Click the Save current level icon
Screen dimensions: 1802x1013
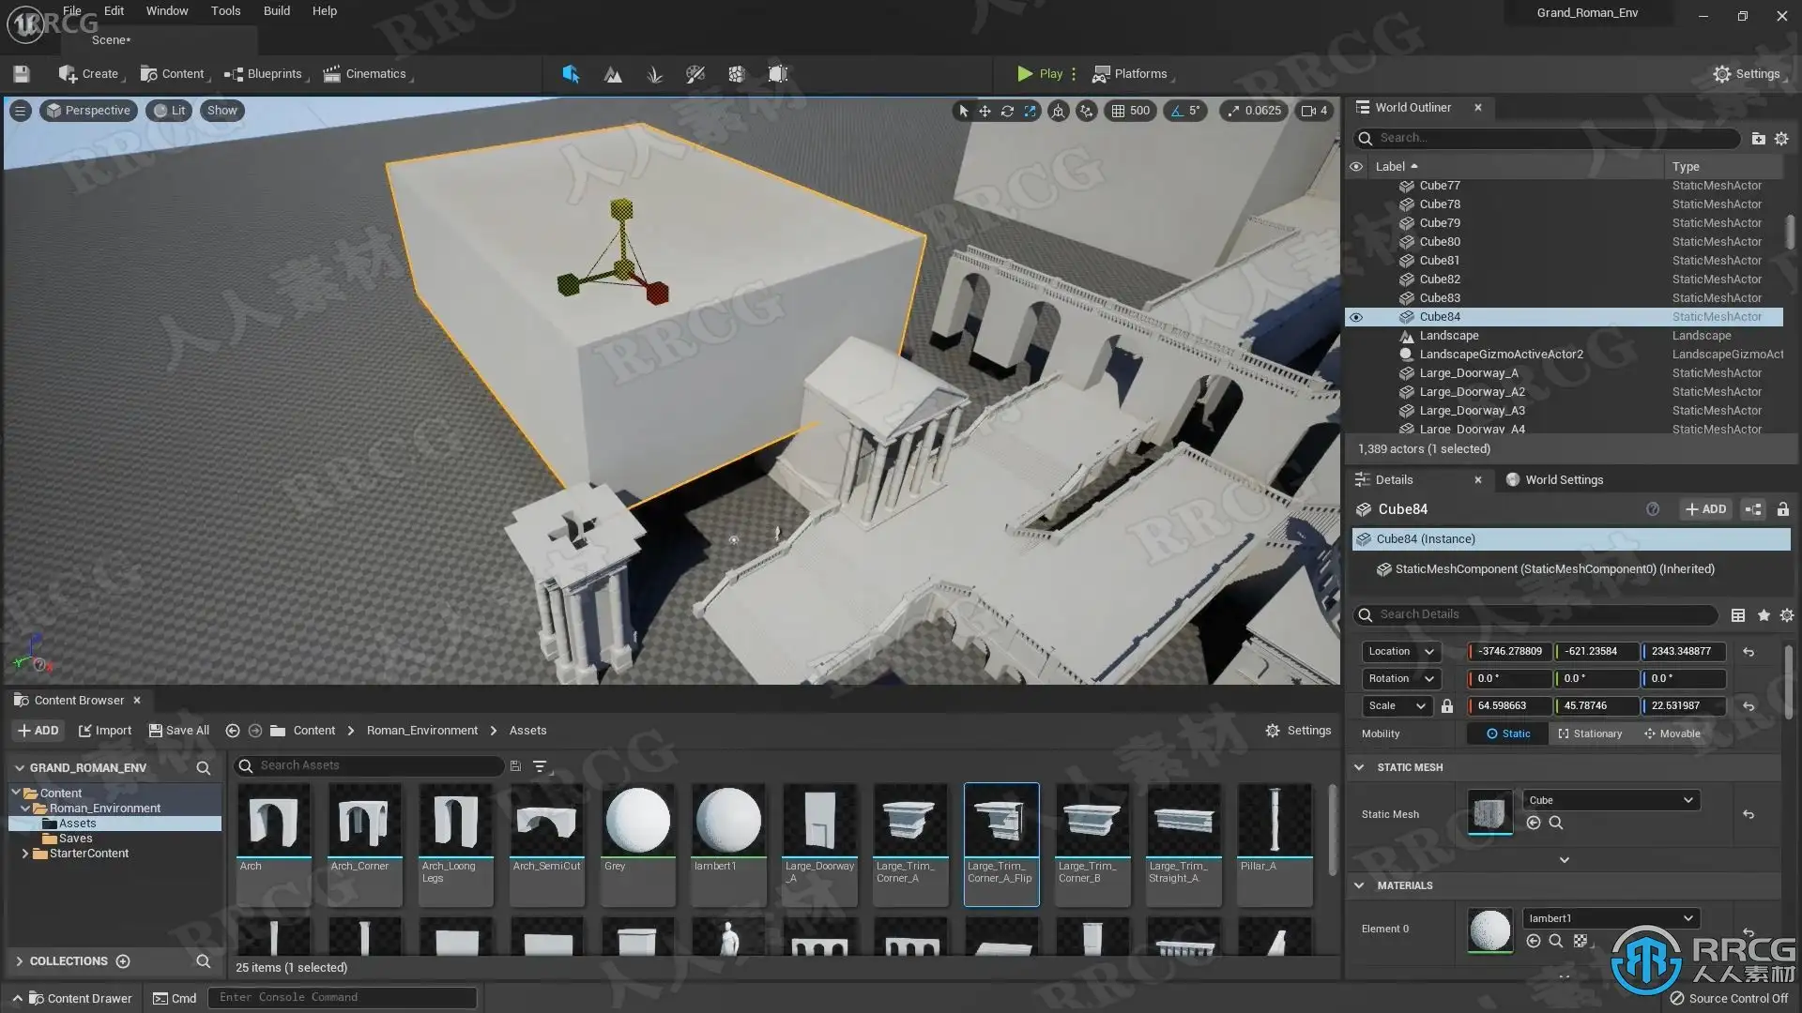(x=22, y=74)
